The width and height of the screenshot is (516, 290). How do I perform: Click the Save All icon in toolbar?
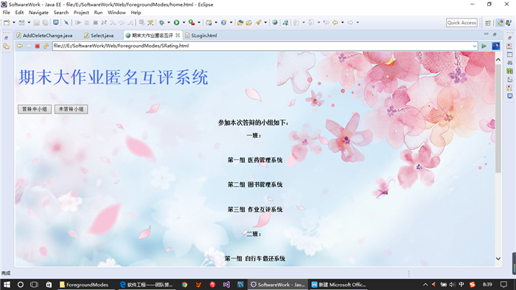[46, 22]
